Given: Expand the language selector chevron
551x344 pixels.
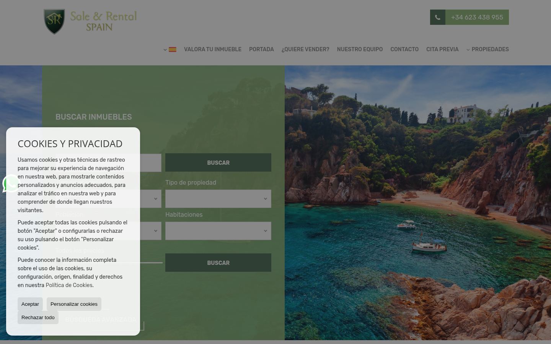Looking at the screenshot, I should (x=165, y=50).
